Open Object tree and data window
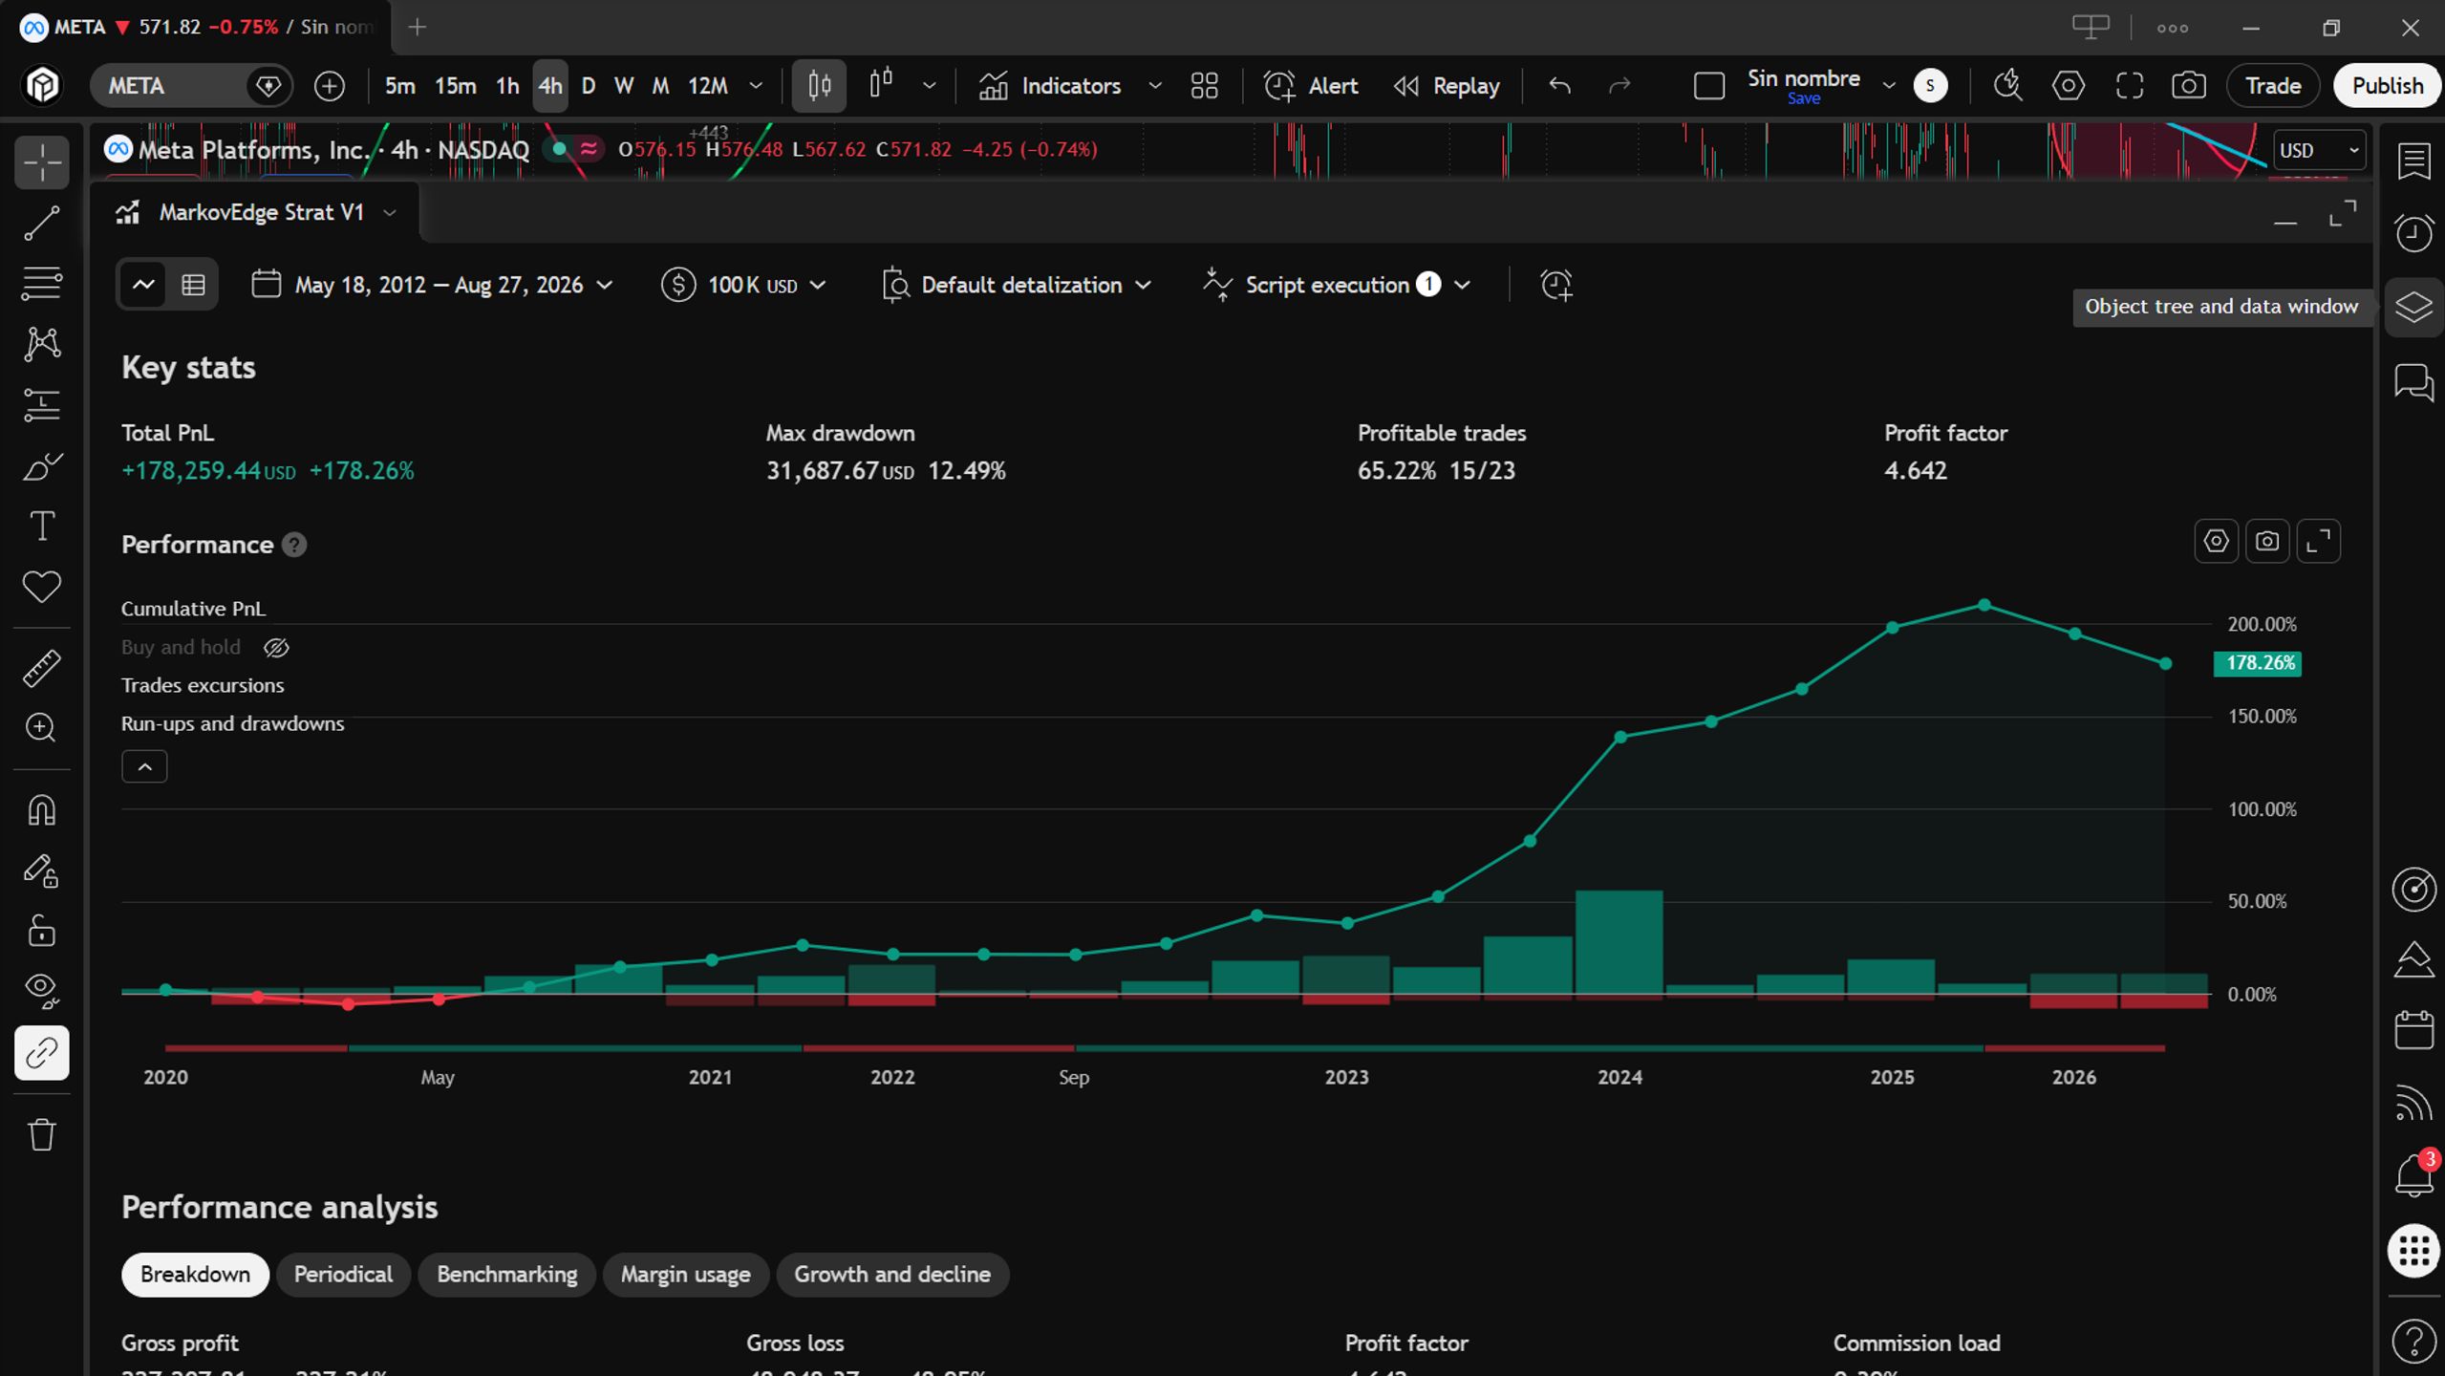The image size is (2445, 1376). [2413, 307]
